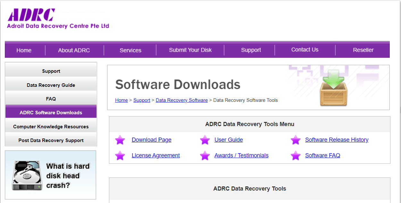Click 'What is hard disk head crash?' text
Screen dimensions: 401x203
tap(68, 176)
